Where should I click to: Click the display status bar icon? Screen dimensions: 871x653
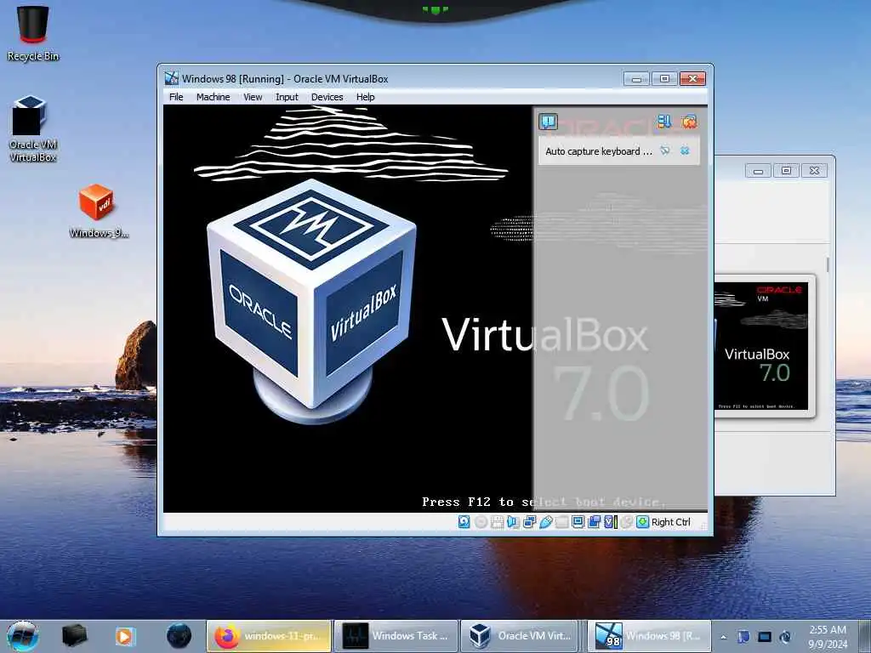point(578,522)
